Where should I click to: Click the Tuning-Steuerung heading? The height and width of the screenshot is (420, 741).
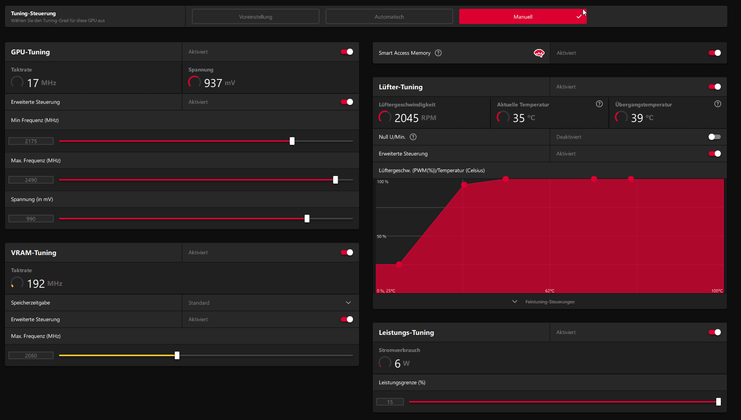[x=33, y=13]
